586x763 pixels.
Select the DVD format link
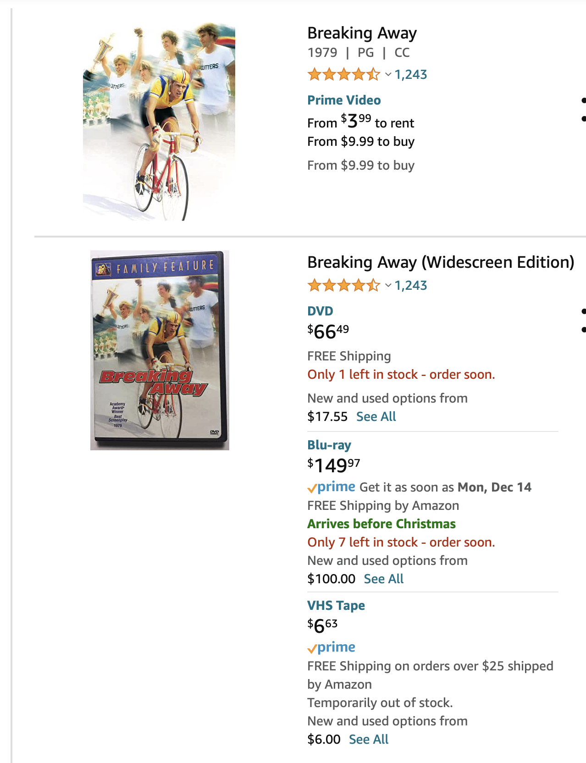pyautogui.click(x=320, y=311)
